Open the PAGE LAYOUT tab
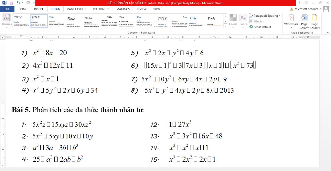 76,9
